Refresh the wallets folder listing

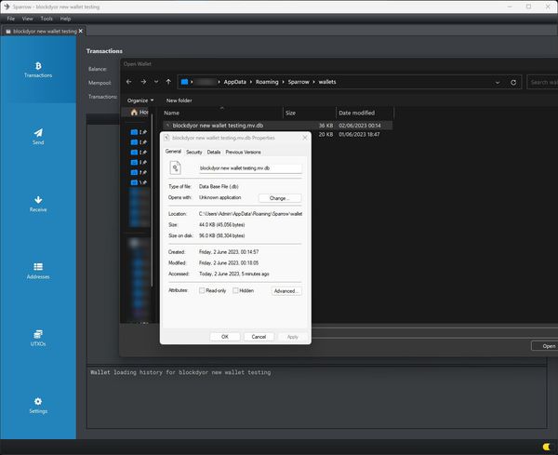(514, 82)
